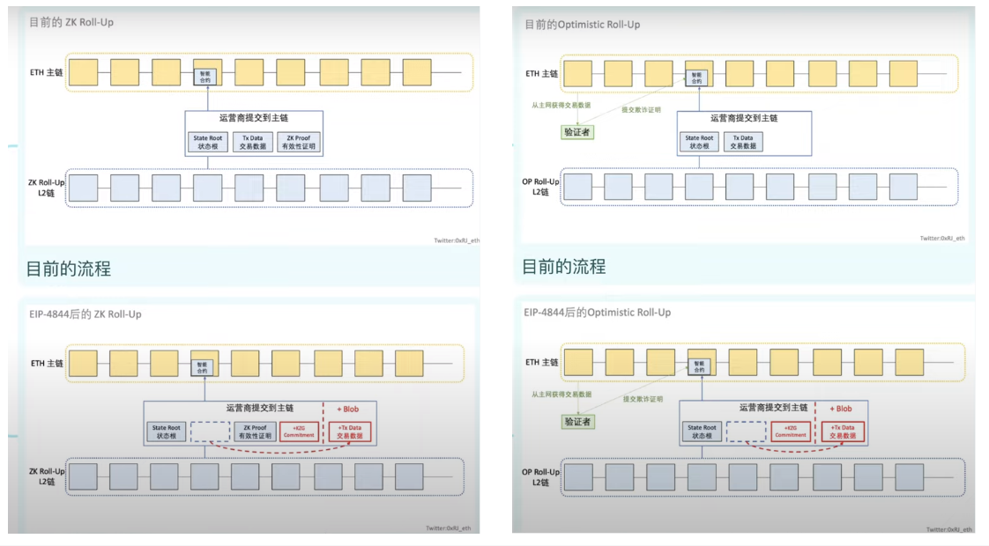Select 'ZK Proof 有效性证明' box in EIP-4844 ZK Roll-Up diagram

point(255,432)
